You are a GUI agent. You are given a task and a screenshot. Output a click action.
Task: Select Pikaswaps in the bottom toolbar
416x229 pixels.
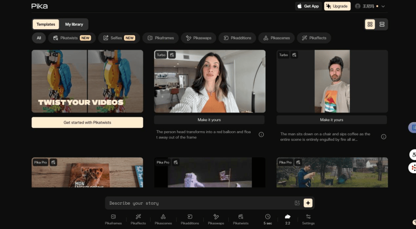[x=216, y=219]
